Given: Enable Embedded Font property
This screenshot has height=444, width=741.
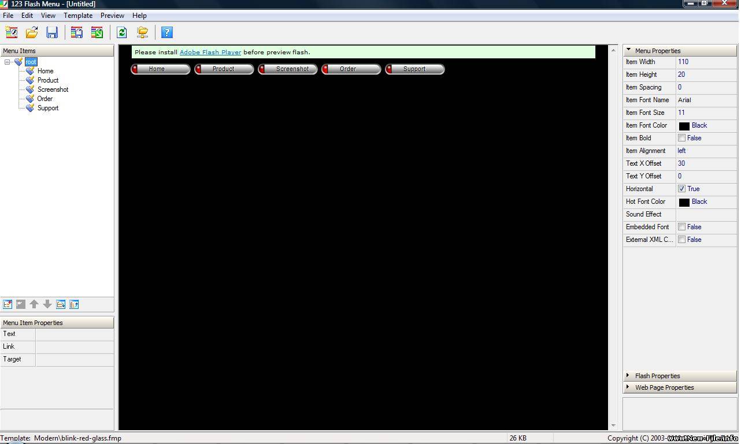Looking at the screenshot, I should [x=682, y=227].
